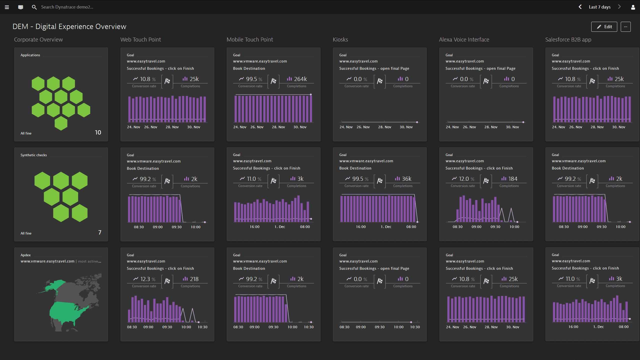Click the 12.0 % conversion rate value

tap(466, 179)
